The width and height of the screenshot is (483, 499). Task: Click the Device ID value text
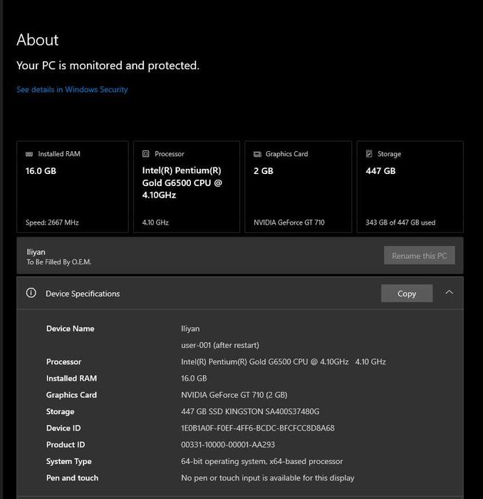[x=258, y=428]
